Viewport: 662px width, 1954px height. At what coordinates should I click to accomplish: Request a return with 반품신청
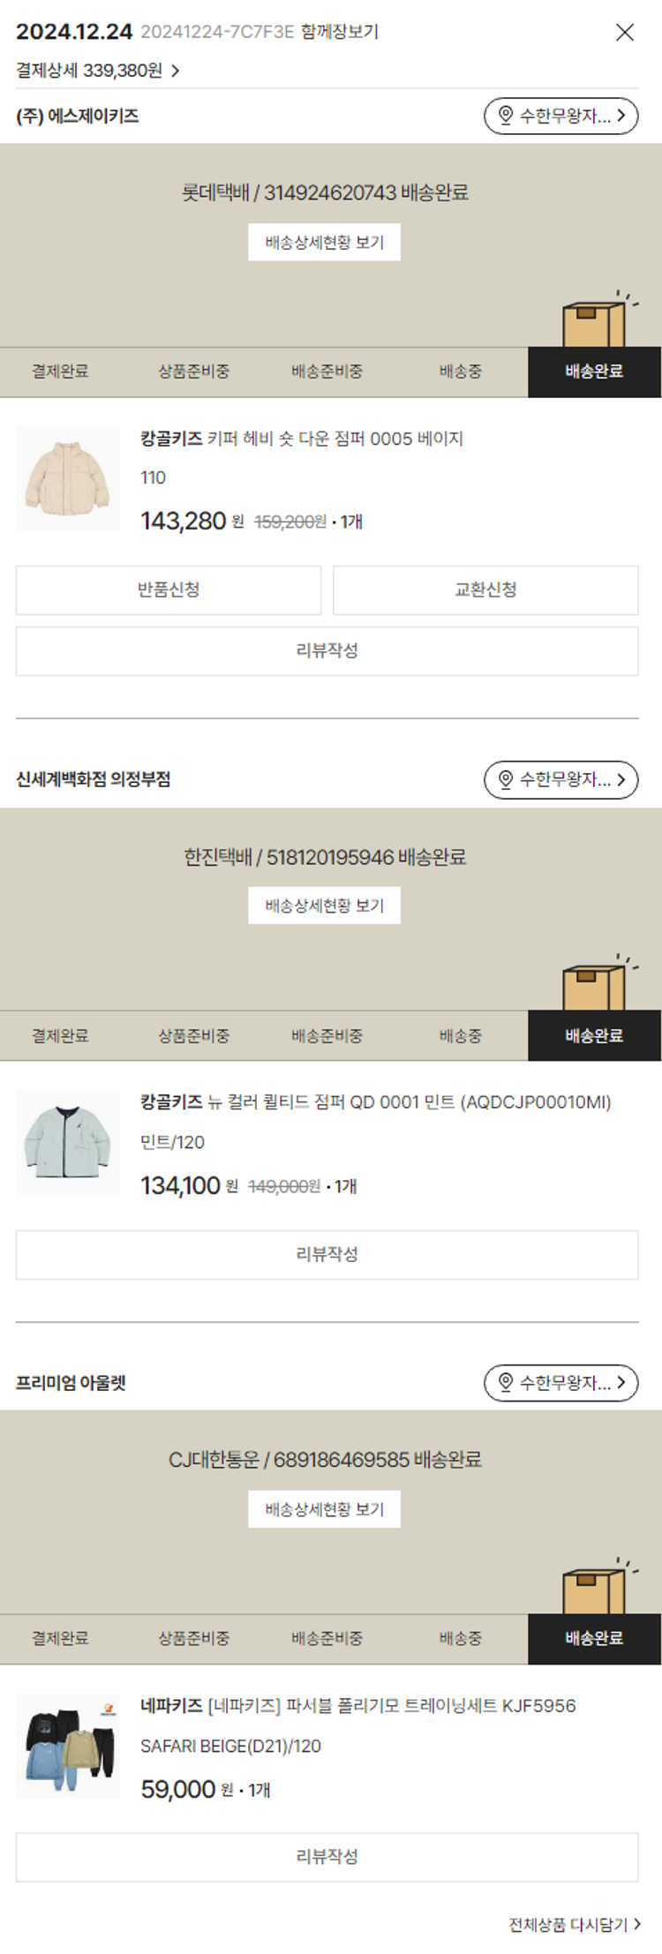point(169,590)
